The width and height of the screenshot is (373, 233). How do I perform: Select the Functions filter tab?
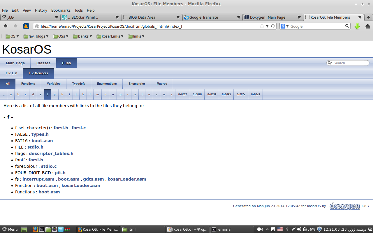[28, 84]
